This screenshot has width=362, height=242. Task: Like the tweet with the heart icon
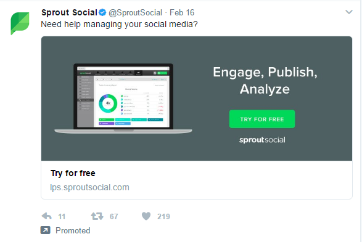tap(146, 216)
